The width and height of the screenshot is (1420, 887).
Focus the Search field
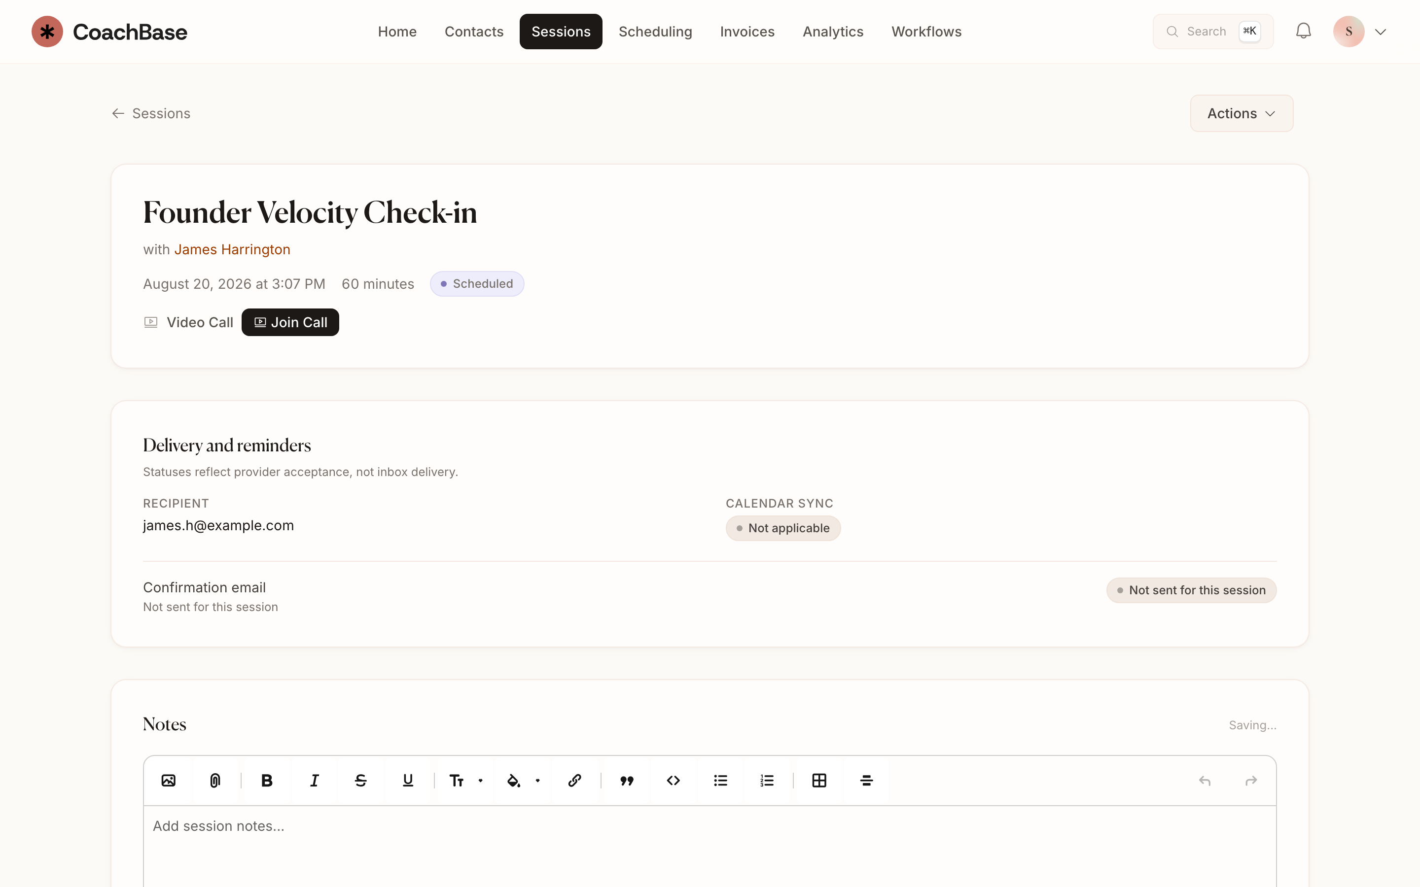tap(1213, 32)
